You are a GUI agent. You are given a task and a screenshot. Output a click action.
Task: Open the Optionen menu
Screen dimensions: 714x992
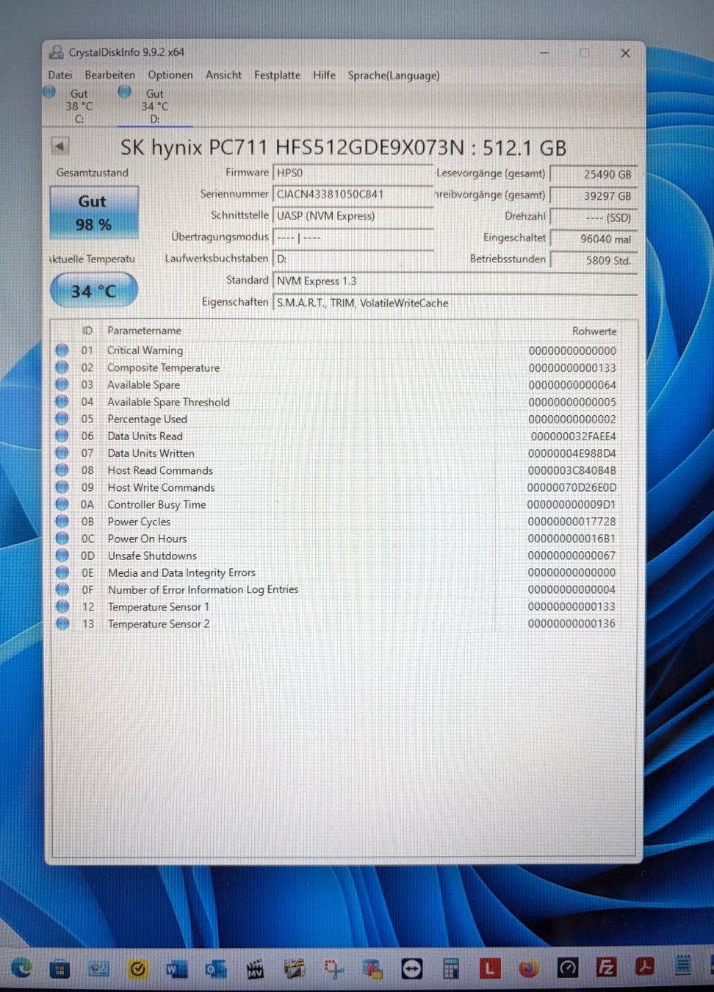tap(170, 75)
